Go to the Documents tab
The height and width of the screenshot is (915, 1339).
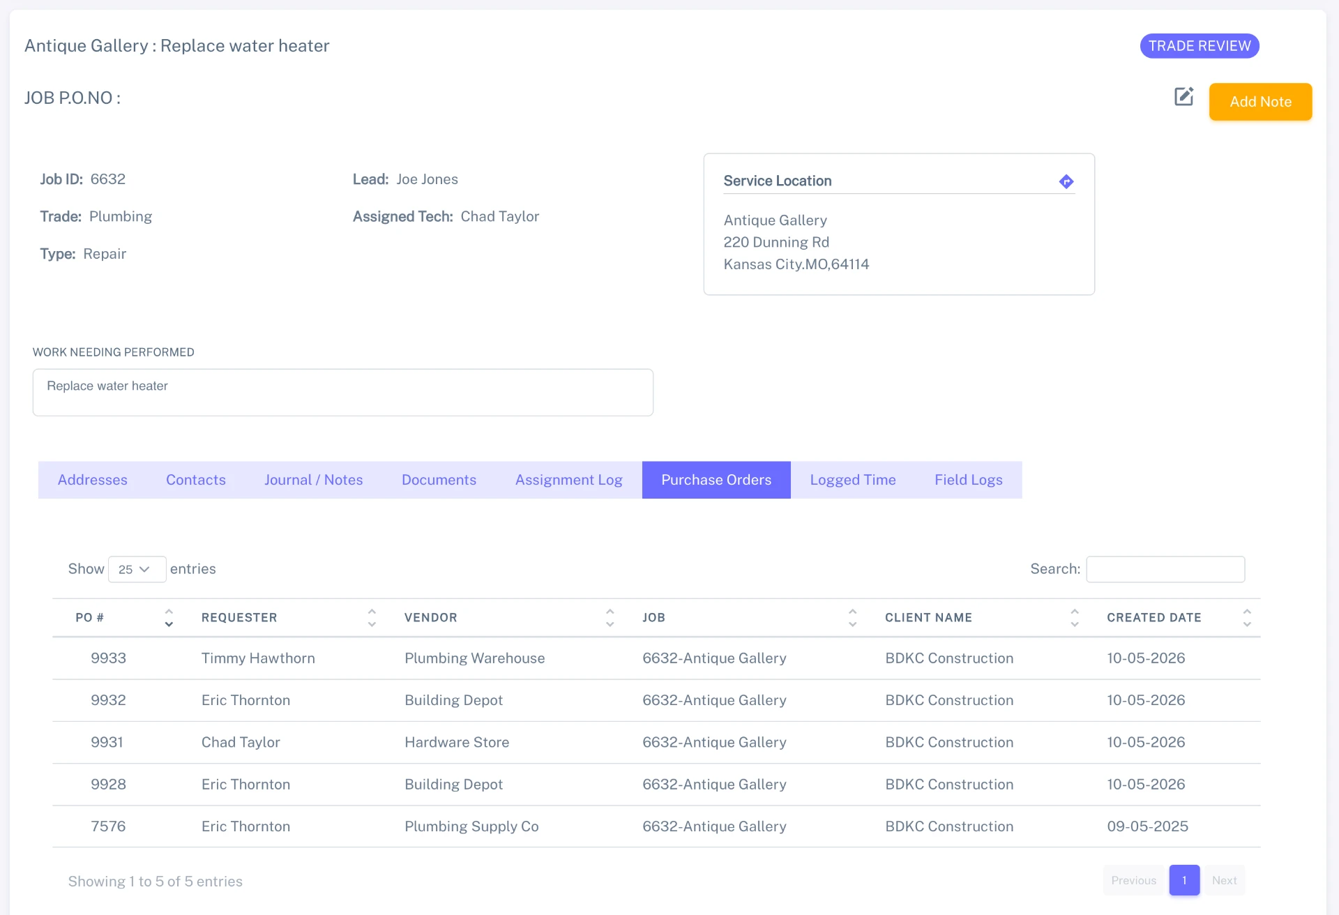[439, 480]
